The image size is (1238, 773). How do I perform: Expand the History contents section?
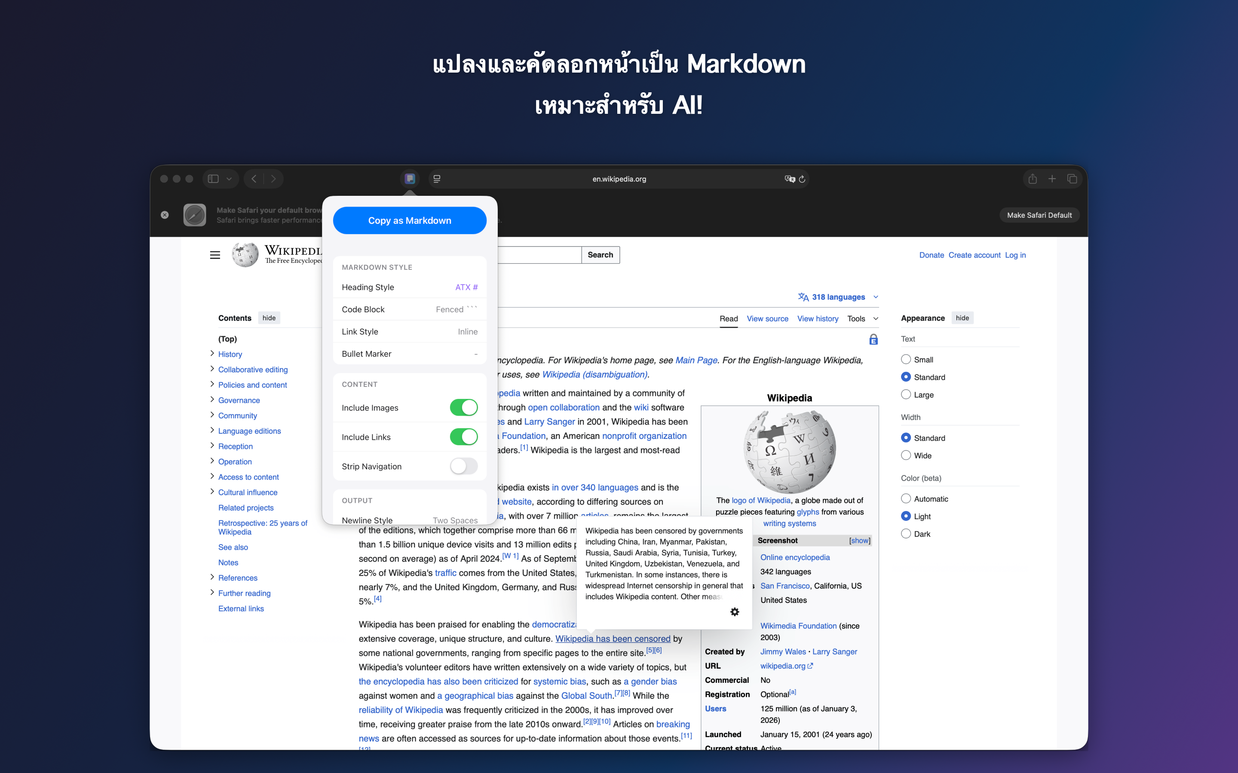pyautogui.click(x=212, y=353)
